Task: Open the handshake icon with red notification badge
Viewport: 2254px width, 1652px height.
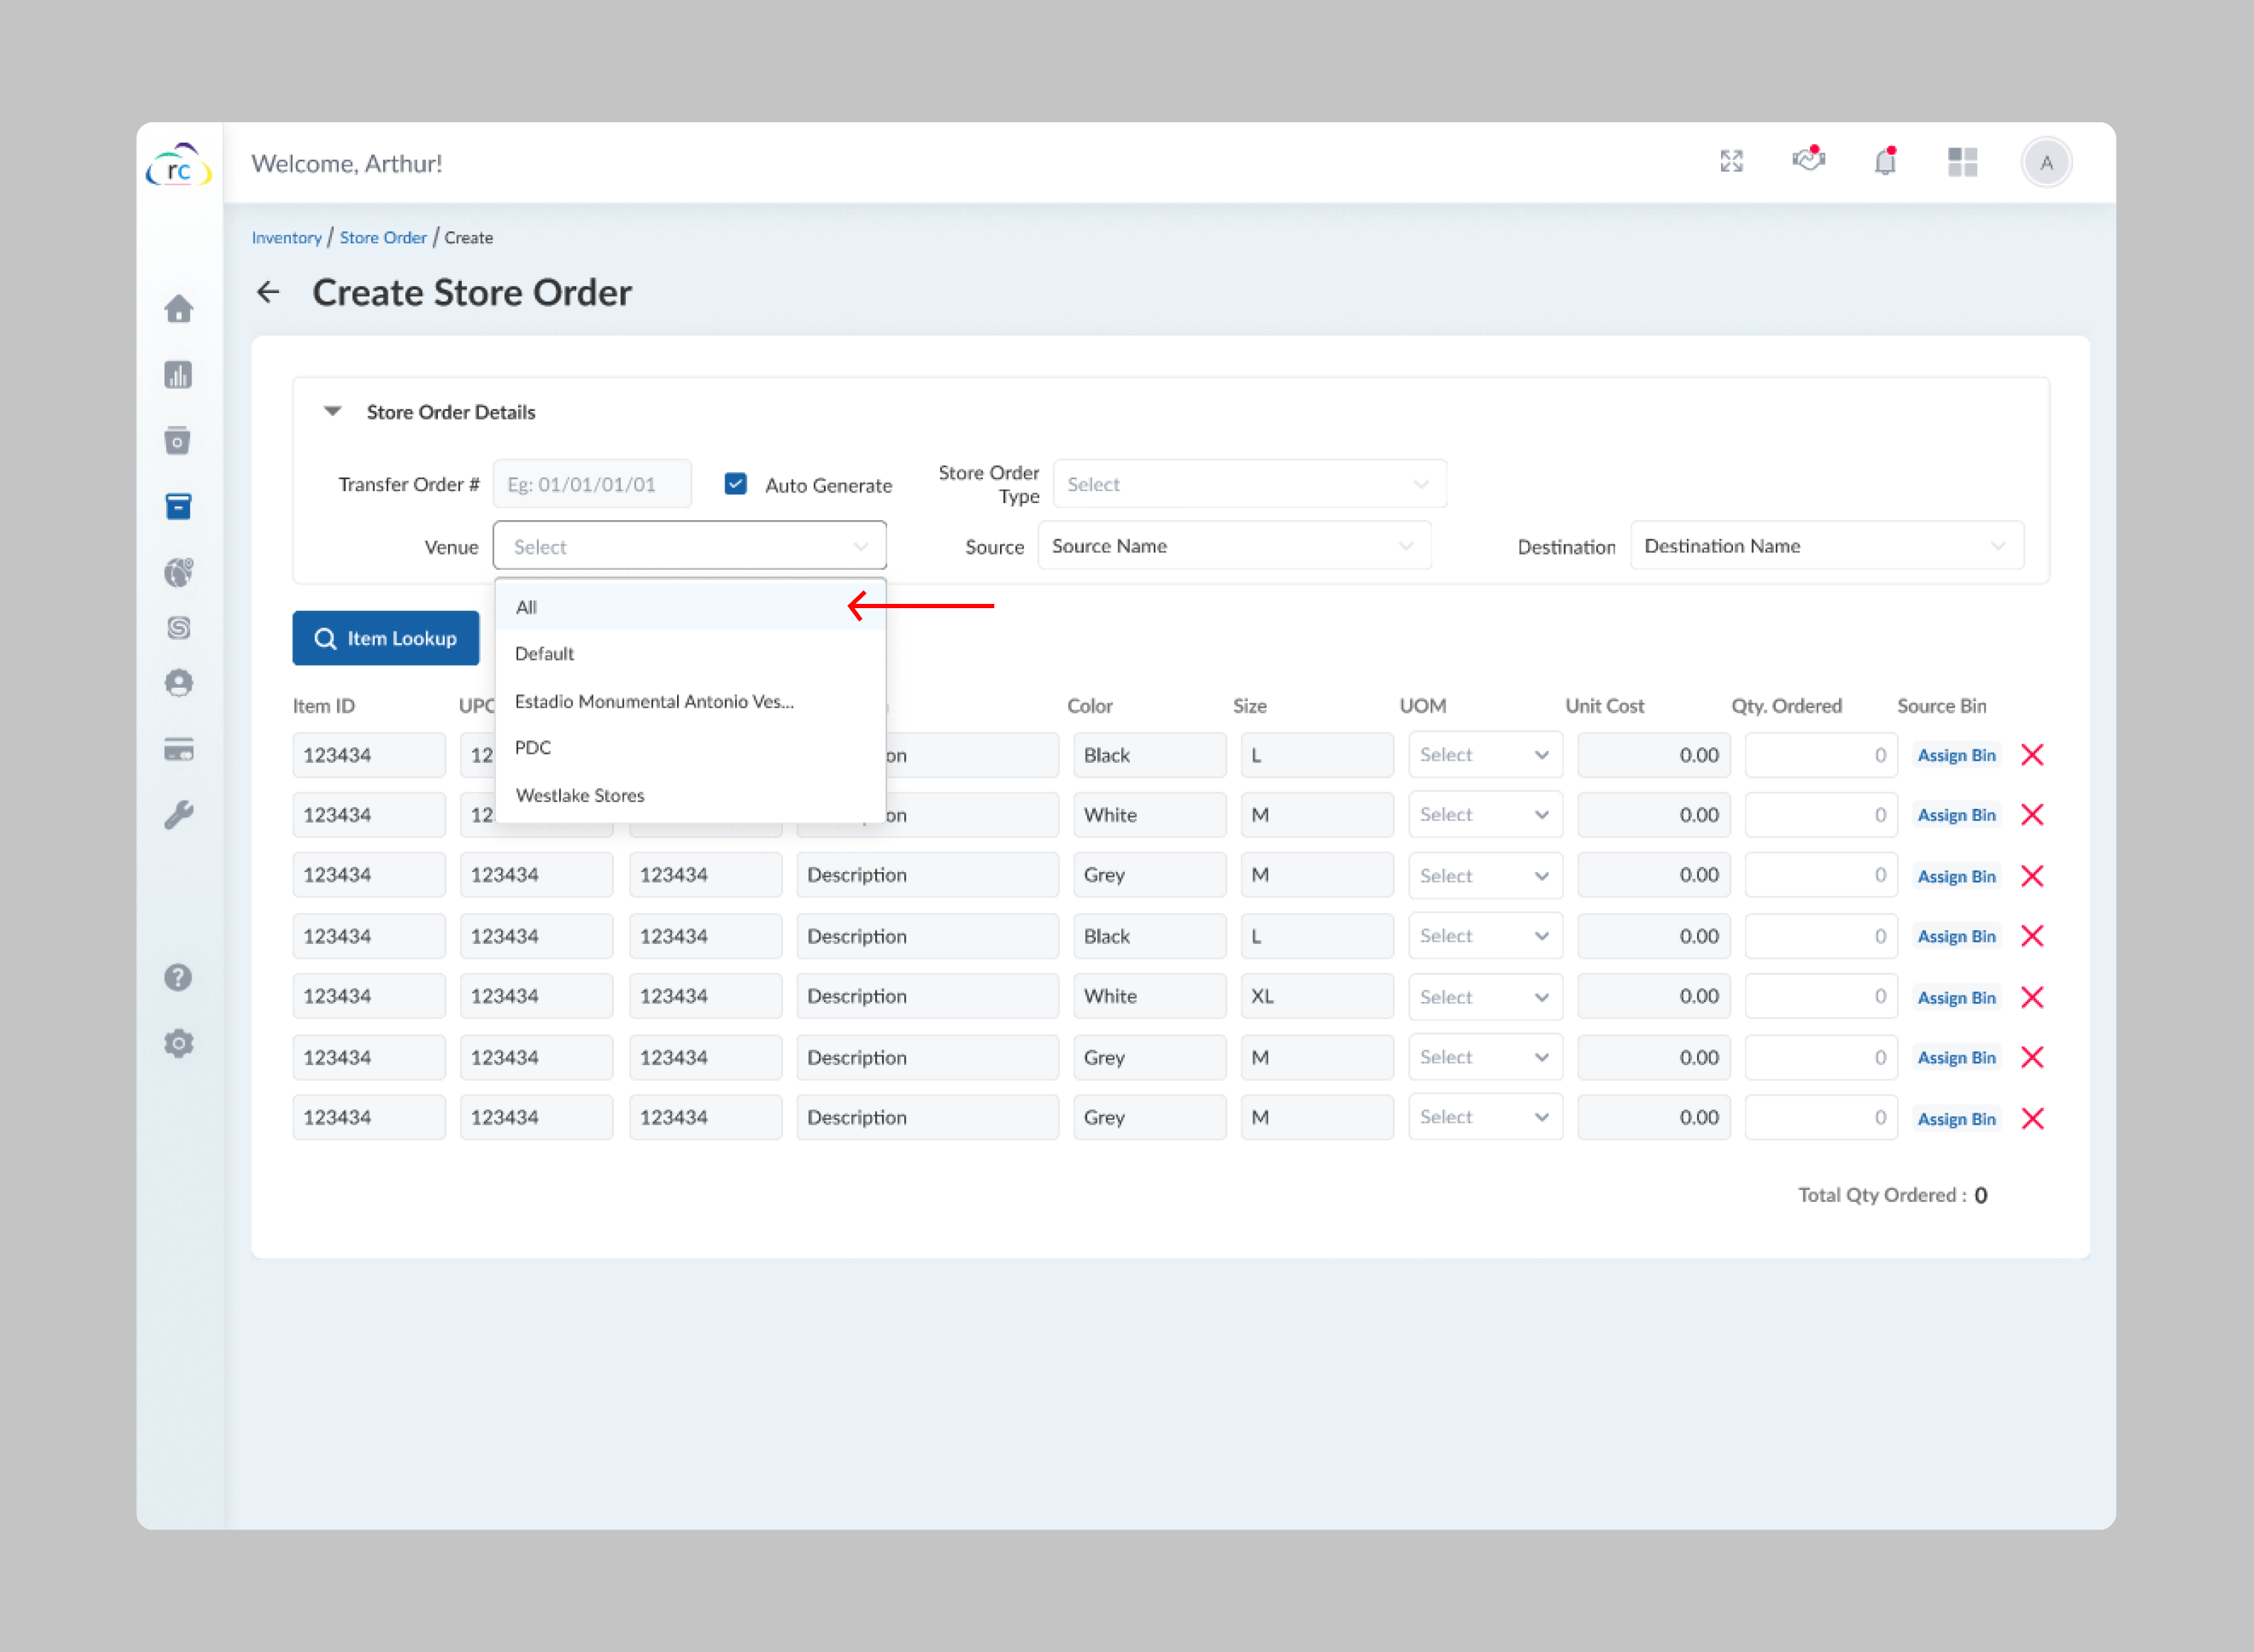Action: pos(1808,161)
